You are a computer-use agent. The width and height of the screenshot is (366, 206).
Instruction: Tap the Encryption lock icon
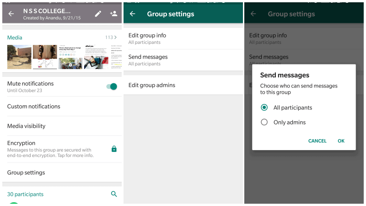(114, 149)
